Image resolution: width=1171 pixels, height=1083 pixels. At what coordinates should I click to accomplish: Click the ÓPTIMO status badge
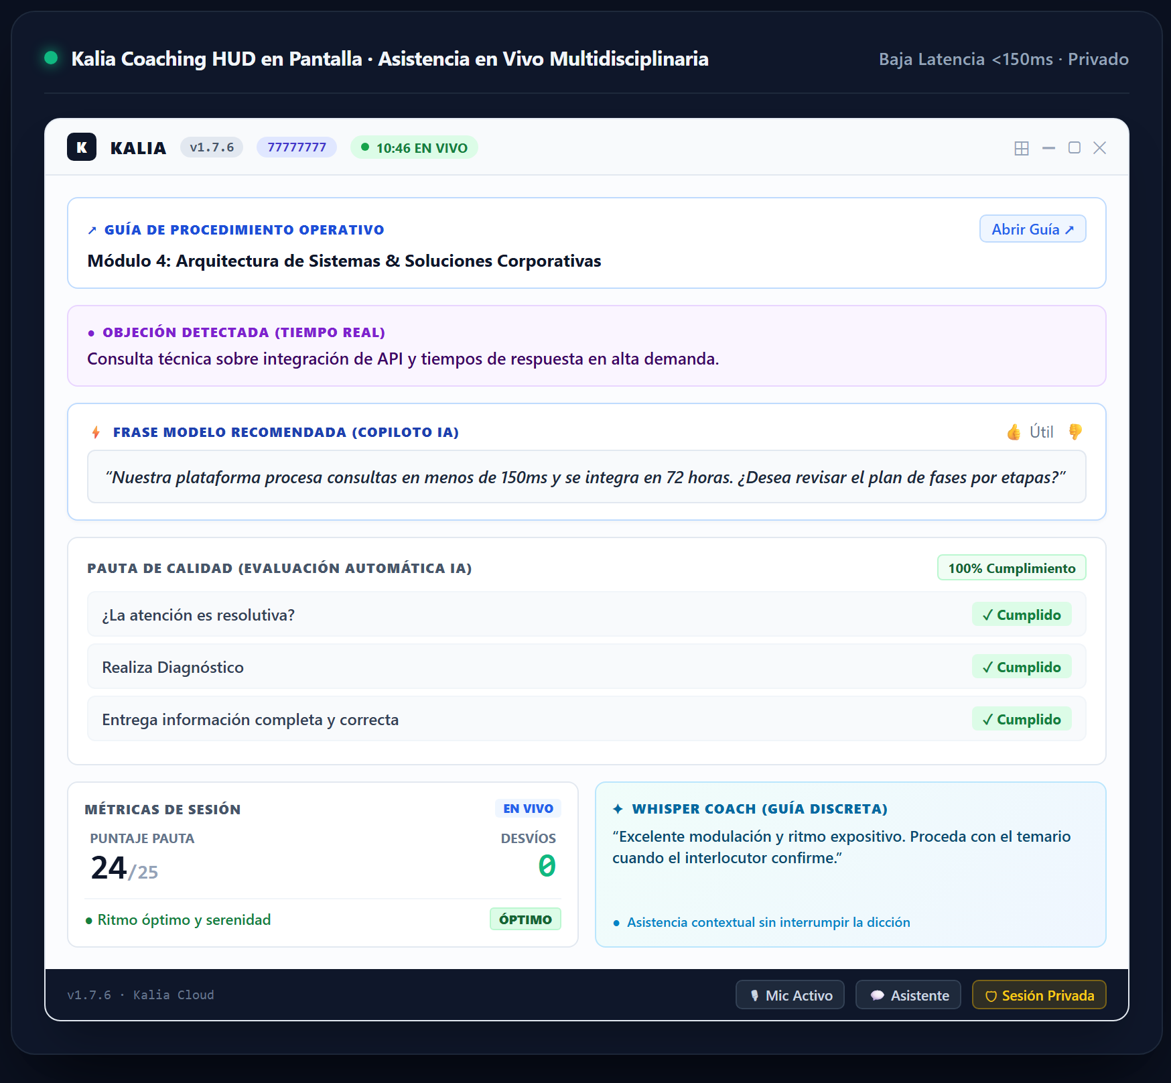tap(525, 919)
